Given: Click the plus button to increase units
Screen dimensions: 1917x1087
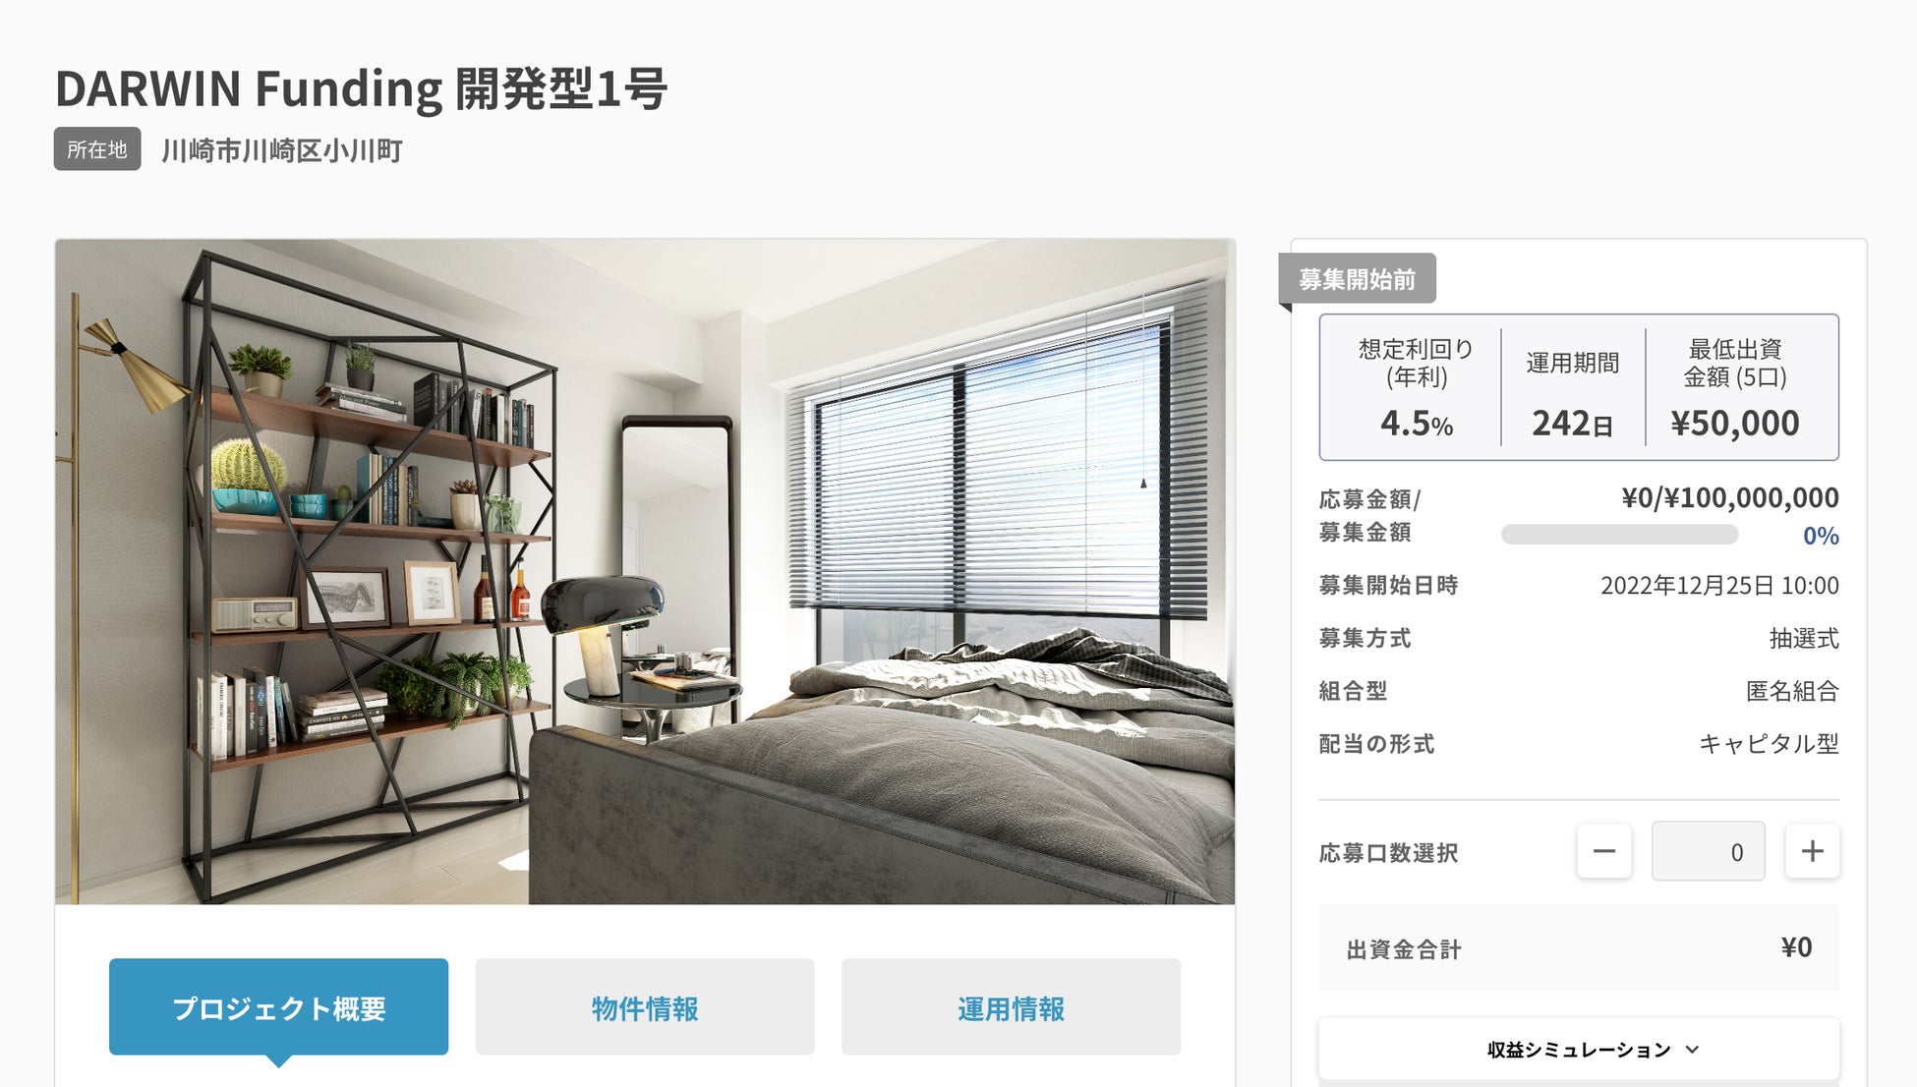Looking at the screenshot, I should coord(1812,851).
